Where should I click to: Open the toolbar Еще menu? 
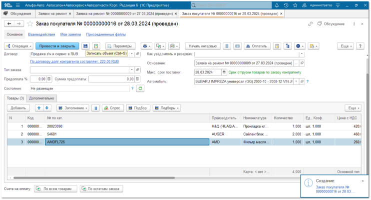click(x=346, y=46)
